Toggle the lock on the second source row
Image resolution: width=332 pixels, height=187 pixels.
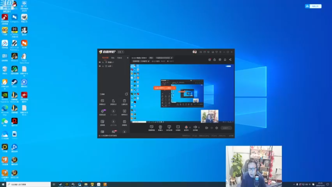click(x=103, y=66)
